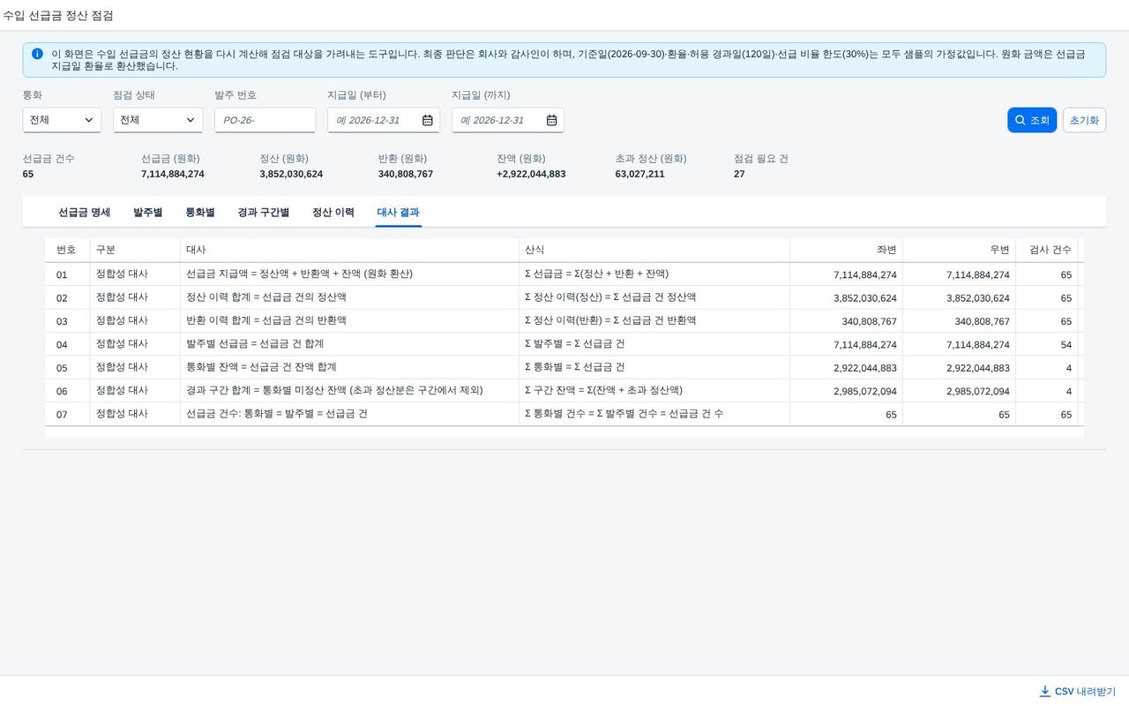Open calendar picker for 지급일 (부터)
Image resolution: width=1129 pixels, height=706 pixels.
pyautogui.click(x=428, y=120)
